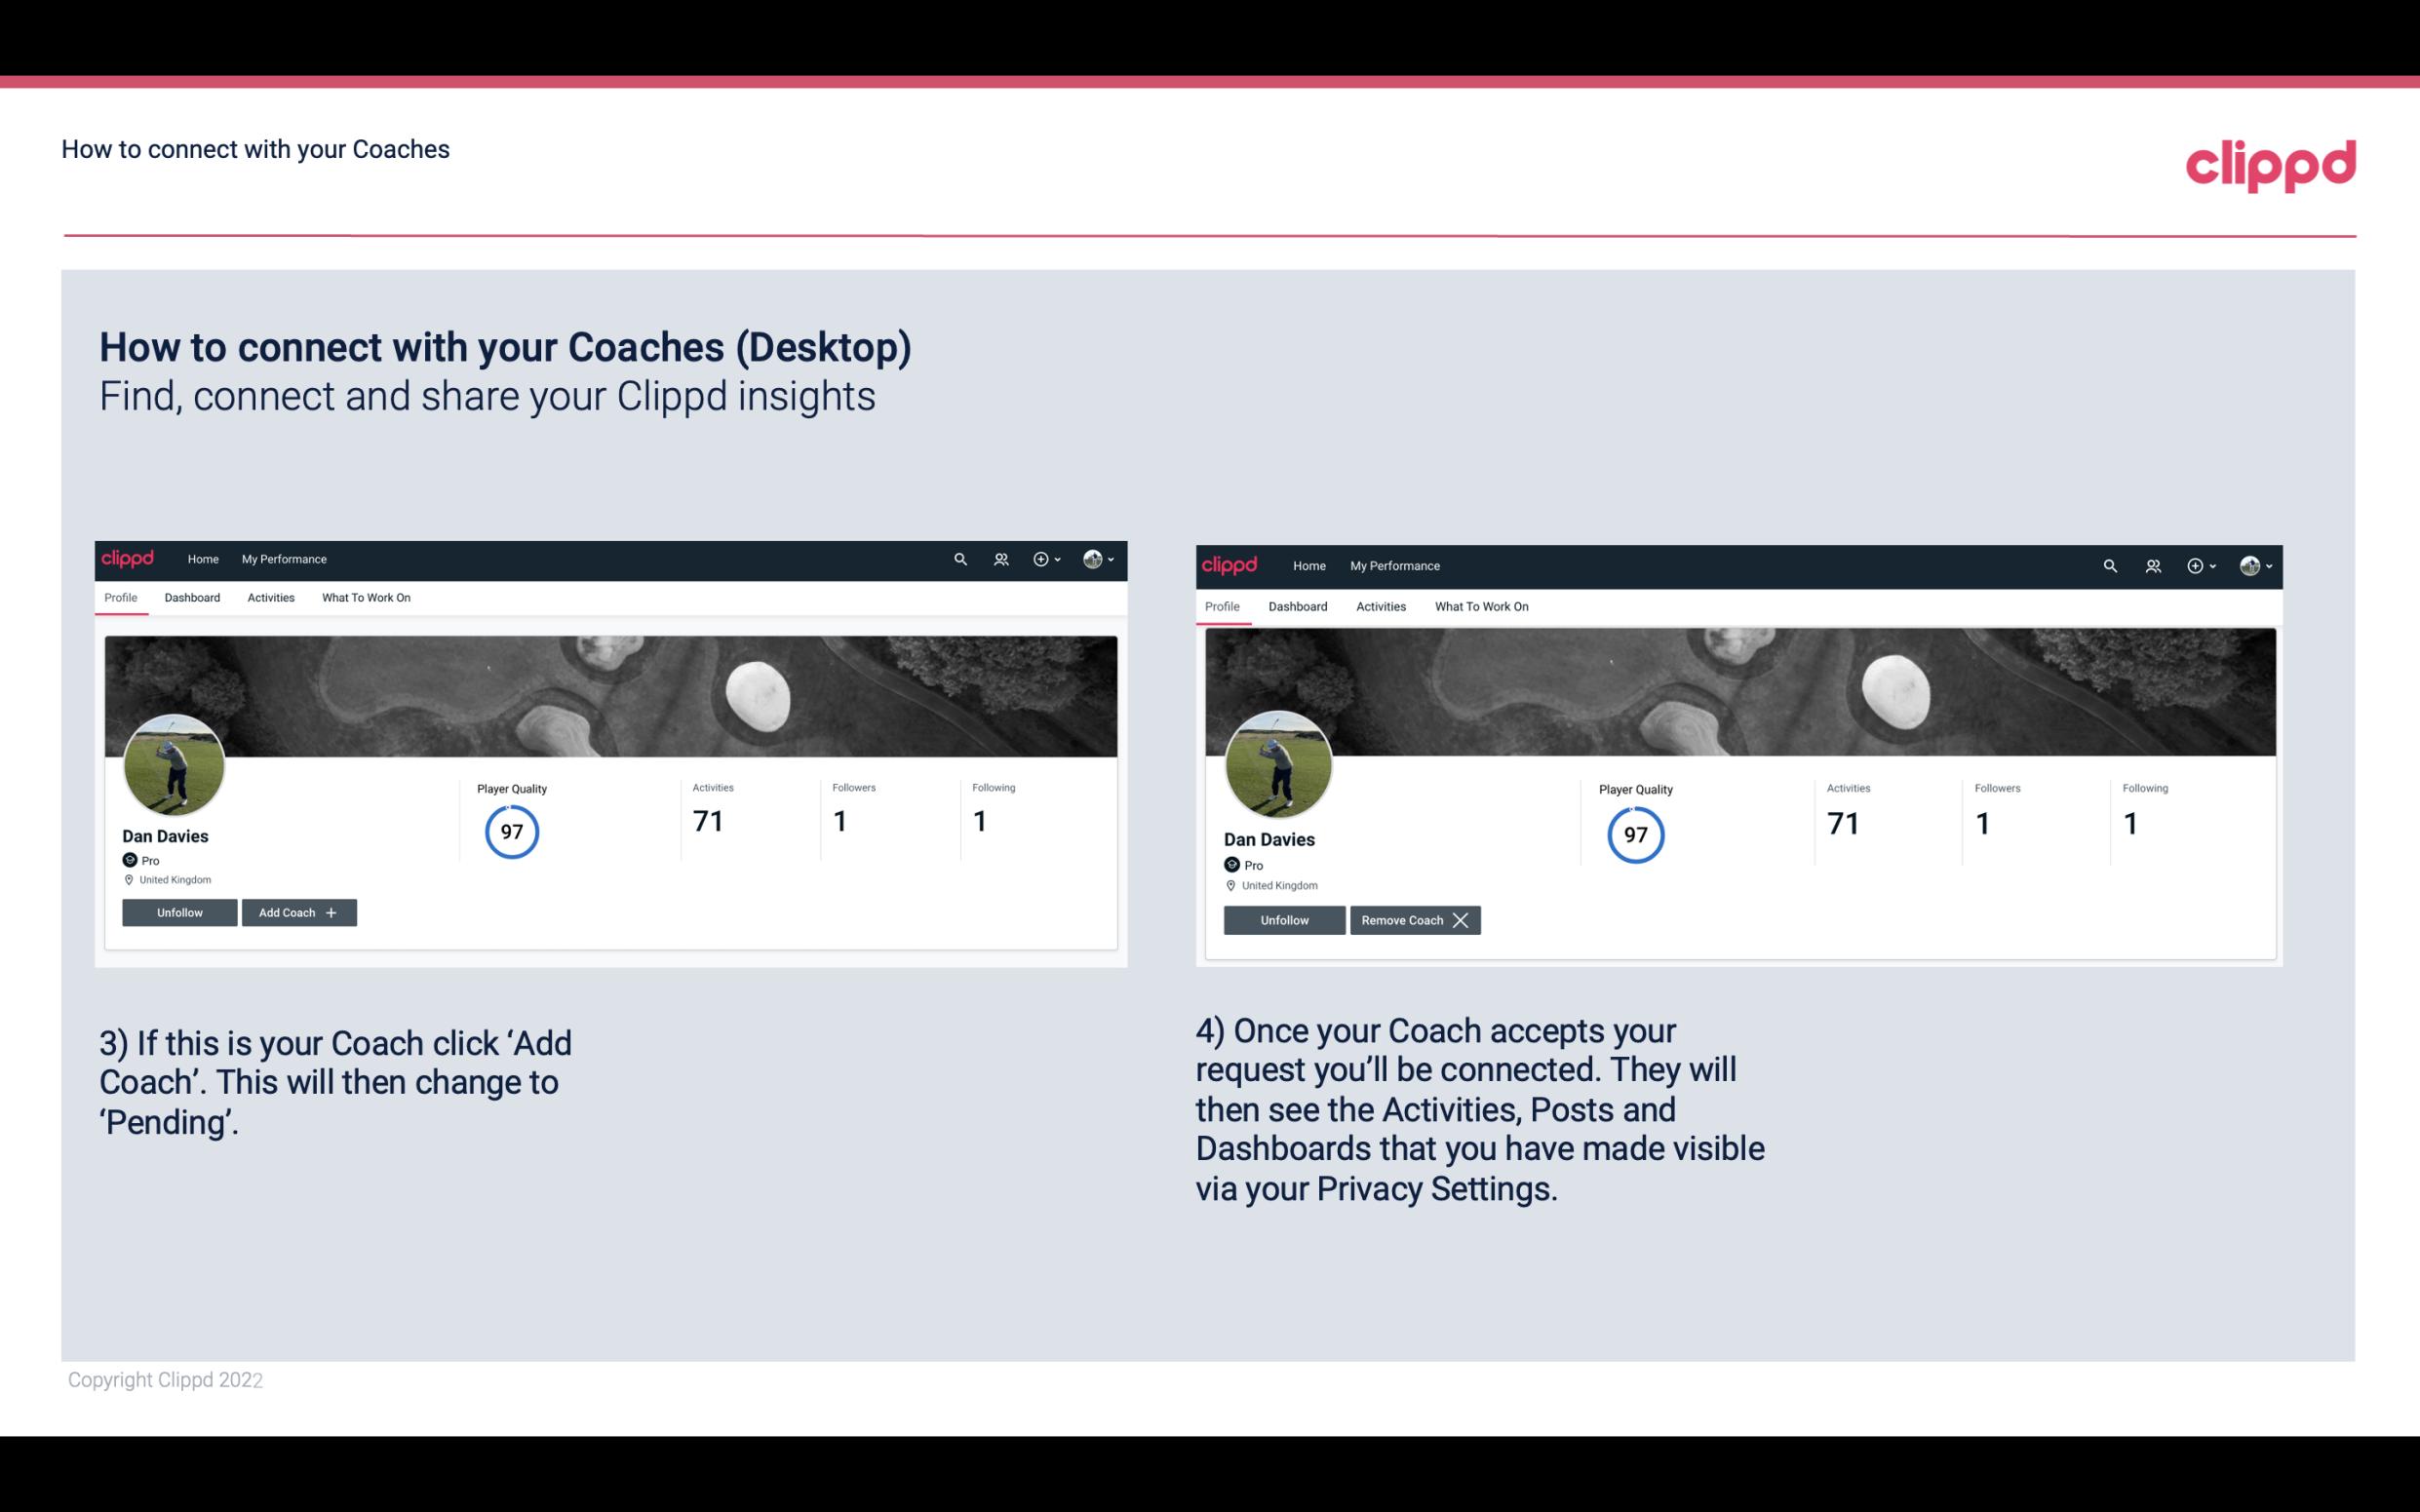The width and height of the screenshot is (2420, 1512).
Task: Toggle 'What To Work On' tab left view
Action: click(366, 598)
